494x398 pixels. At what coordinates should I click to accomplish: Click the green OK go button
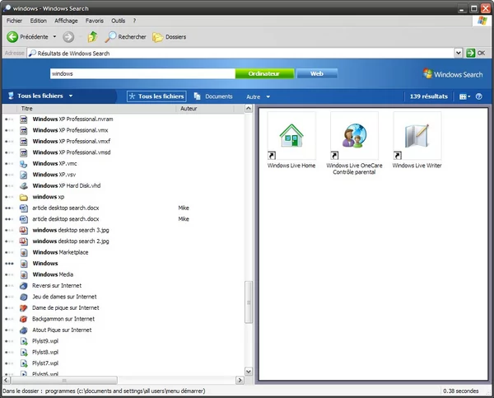coord(476,53)
